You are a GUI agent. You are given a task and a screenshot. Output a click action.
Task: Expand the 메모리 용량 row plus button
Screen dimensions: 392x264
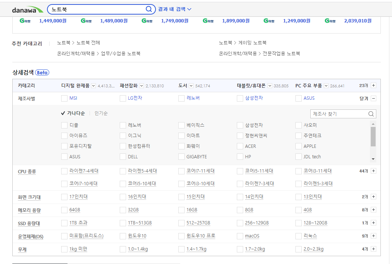(373, 210)
